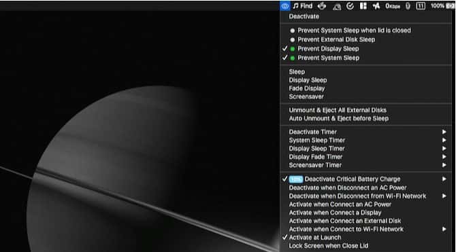
Task: Click the Activate when Connect to Wi-Fi Network label
Action: 346,229
